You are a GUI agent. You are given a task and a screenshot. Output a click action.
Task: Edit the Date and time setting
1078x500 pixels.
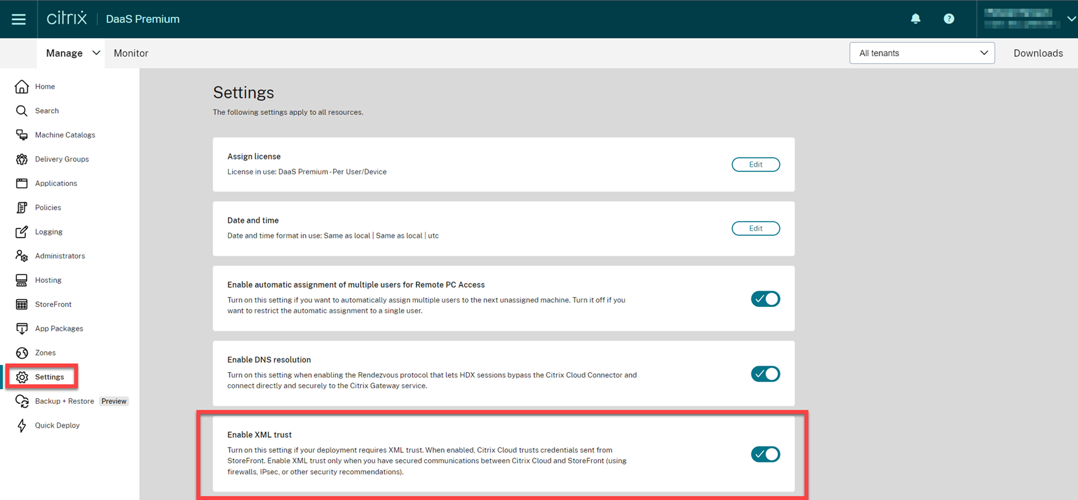tap(755, 229)
